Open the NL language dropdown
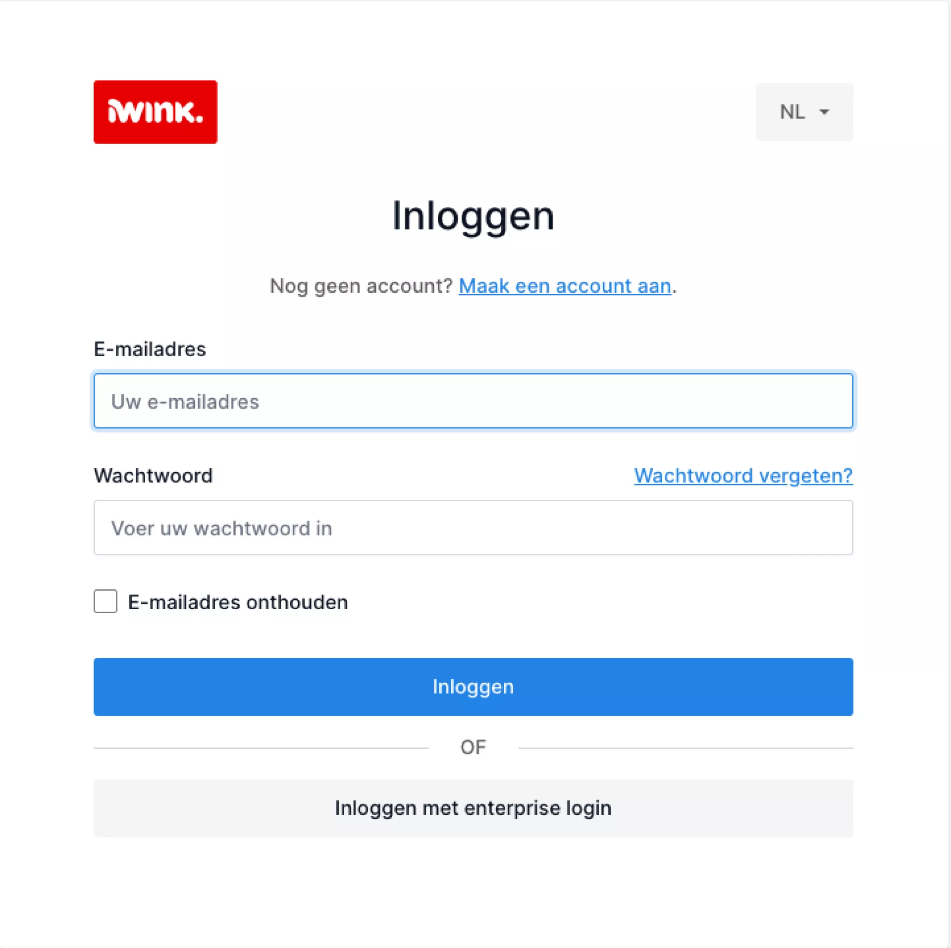 (803, 112)
